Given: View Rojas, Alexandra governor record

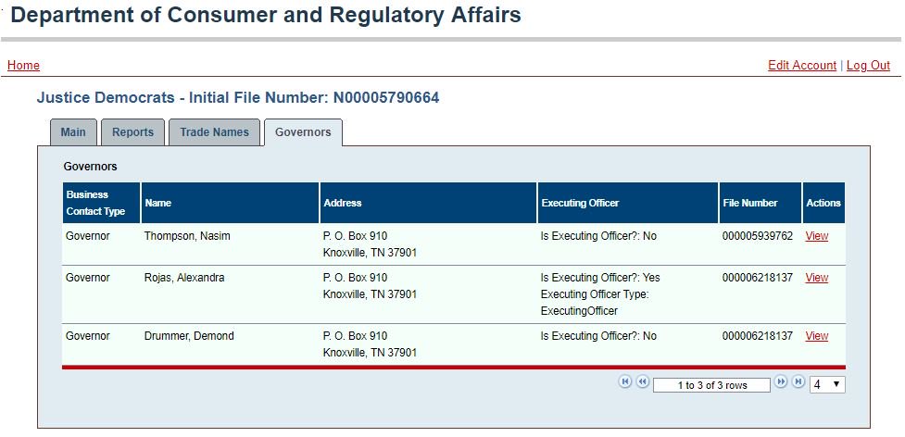Looking at the screenshot, I should tap(817, 278).
